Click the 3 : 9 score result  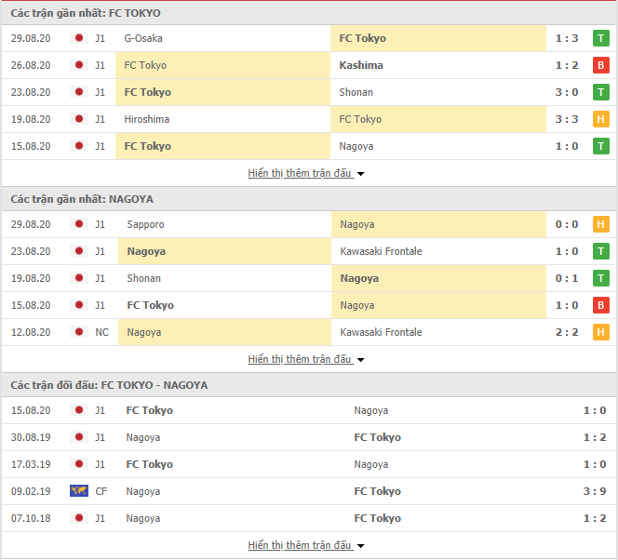click(595, 491)
